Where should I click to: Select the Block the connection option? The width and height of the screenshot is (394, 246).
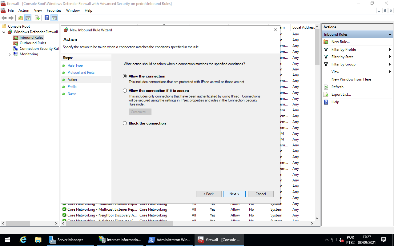pos(125,123)
